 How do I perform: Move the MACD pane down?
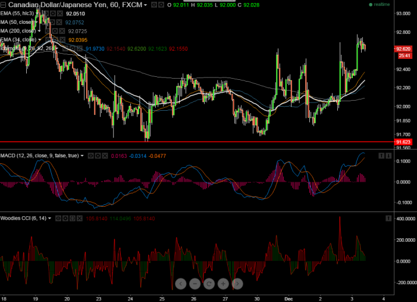click(388, 155)
